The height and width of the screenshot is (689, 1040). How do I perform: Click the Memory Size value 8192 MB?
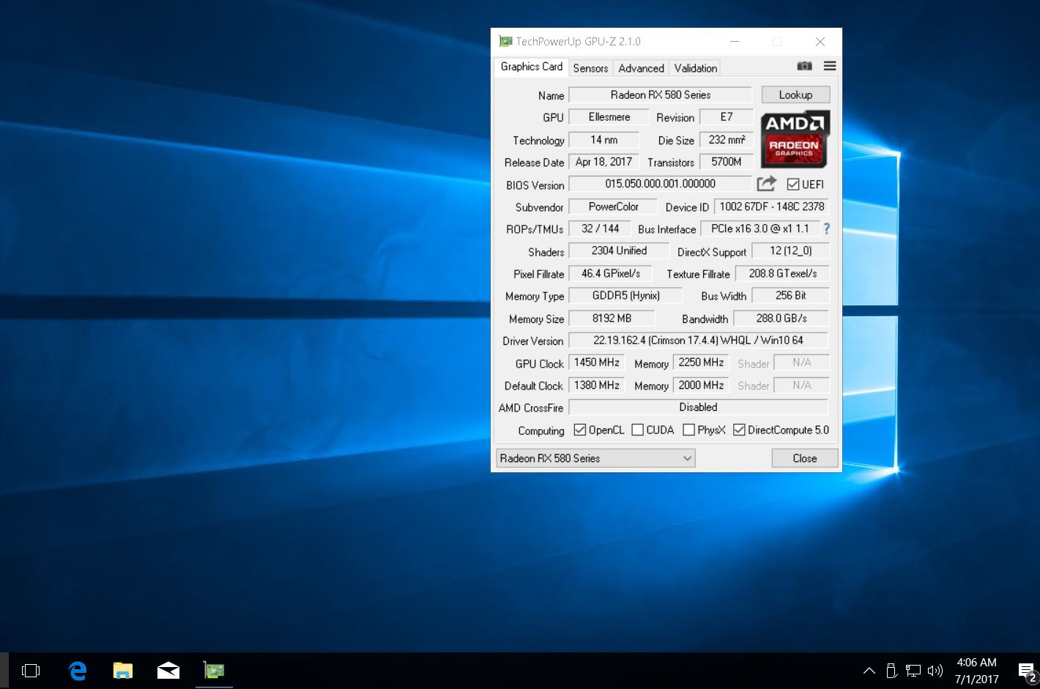coord(612,319)
